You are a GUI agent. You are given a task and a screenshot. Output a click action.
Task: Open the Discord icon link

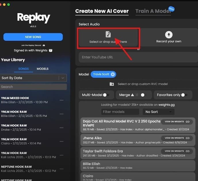tap(44, 45)
